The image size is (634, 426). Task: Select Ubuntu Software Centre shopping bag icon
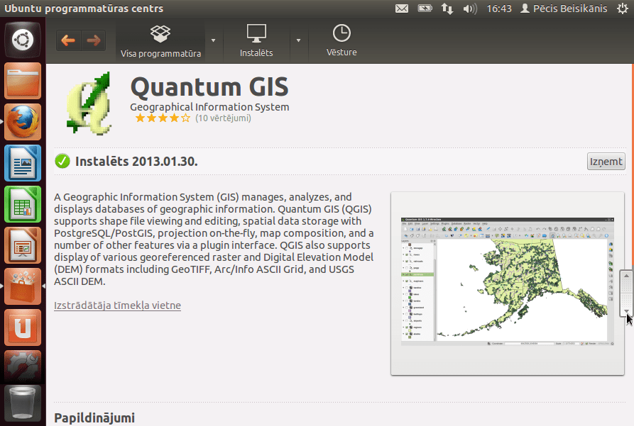[x=23, y=286]
